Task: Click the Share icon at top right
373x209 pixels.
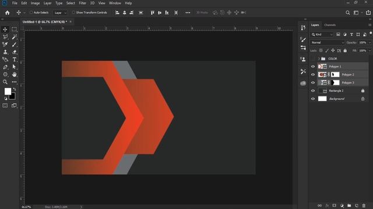Action: tap(368, 13)
